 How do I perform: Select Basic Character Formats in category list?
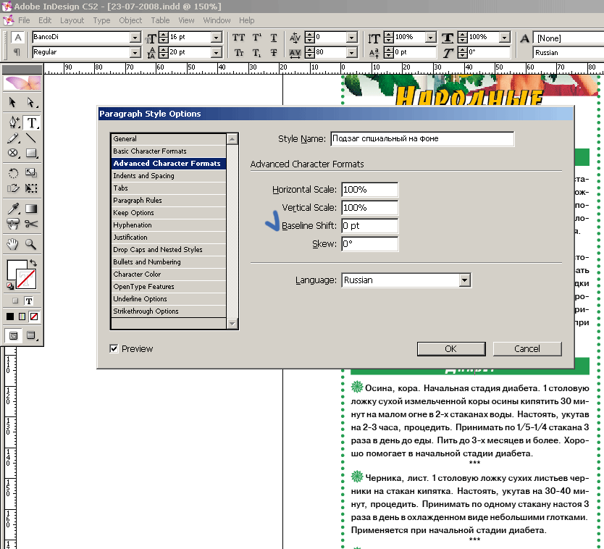point(169,151)
